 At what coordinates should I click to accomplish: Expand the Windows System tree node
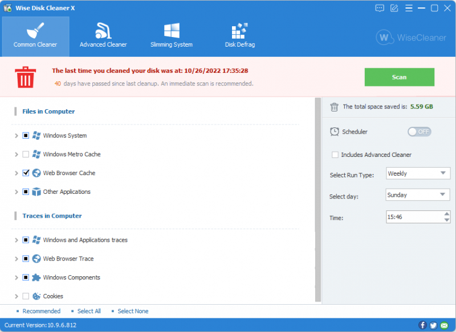17,136
